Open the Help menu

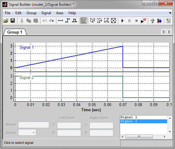point(72,13)
